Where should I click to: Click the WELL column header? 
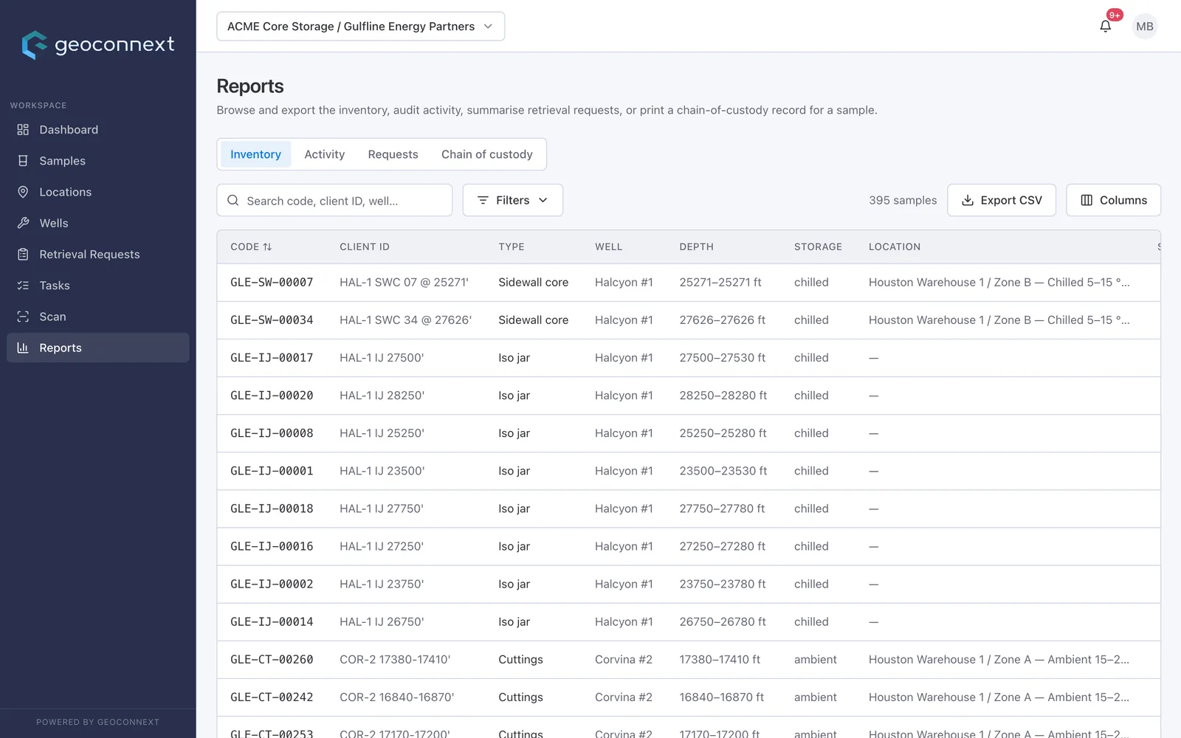point(609,246)
